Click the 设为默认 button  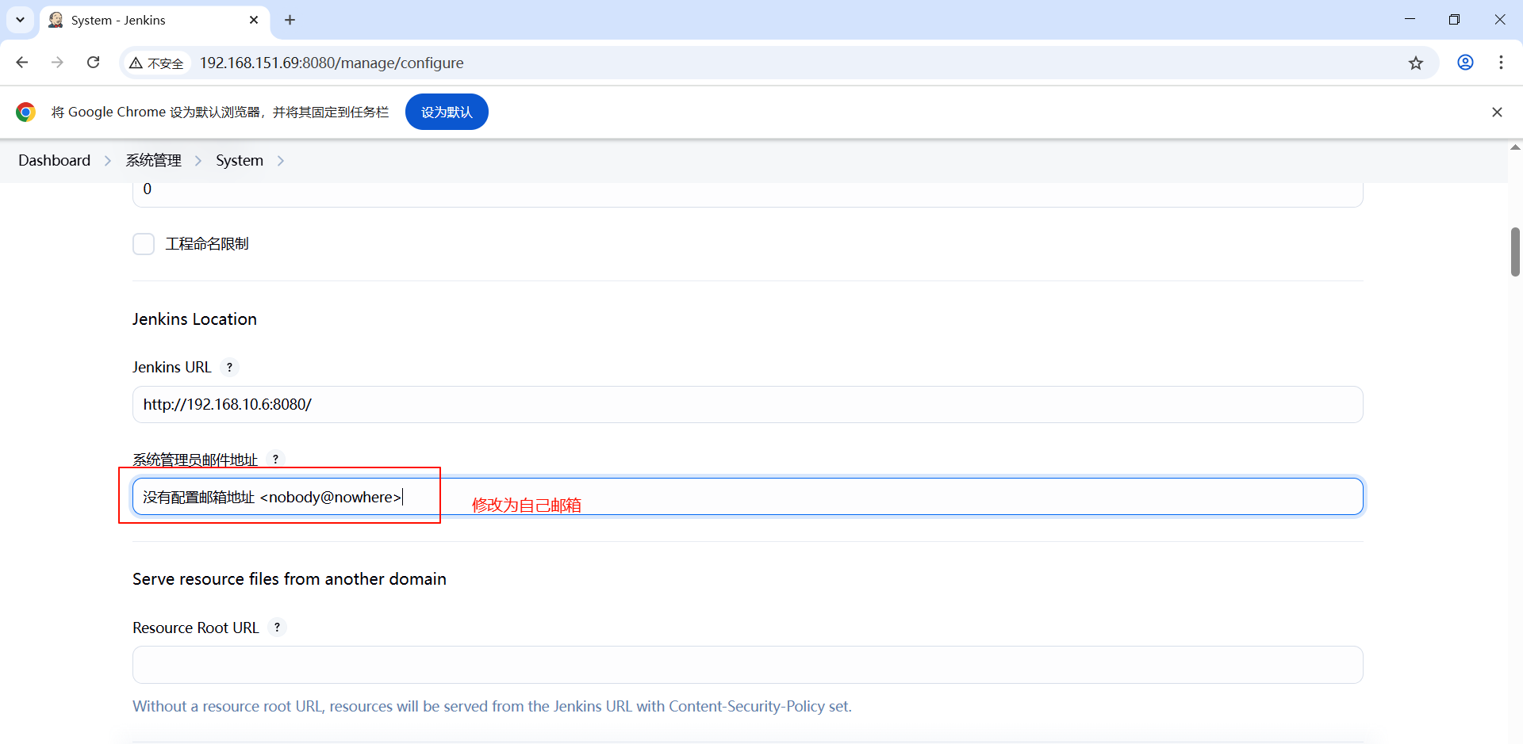coord(447,112)
